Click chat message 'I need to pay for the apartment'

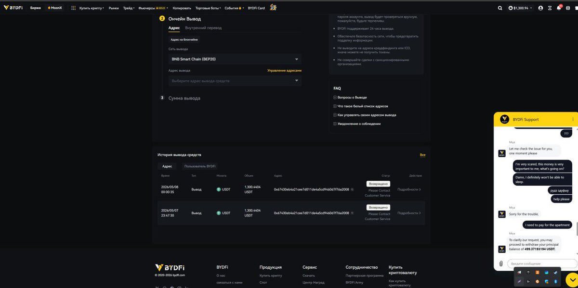pos(547,225)
